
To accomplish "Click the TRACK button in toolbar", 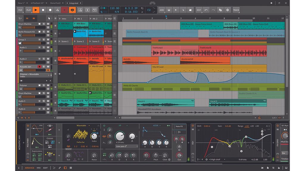I will click(237, 10).
